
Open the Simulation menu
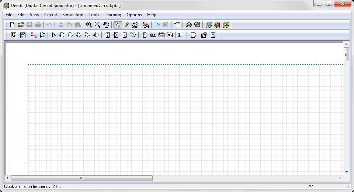coord(73,15)
